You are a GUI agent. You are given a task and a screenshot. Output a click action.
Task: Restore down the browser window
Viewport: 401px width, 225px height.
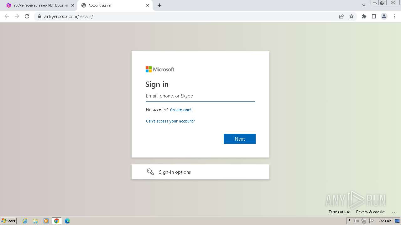pyautogui.click(x=383, y=2)
